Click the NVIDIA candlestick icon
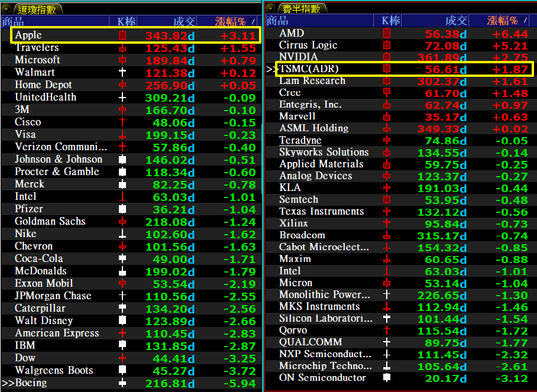The width and height of the screenshot is (537, 392). pyautogui.click(x=387, y=57)
